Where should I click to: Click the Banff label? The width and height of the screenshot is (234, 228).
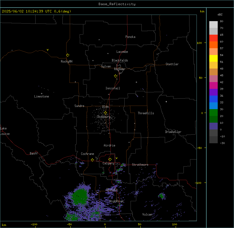point(34,154)
